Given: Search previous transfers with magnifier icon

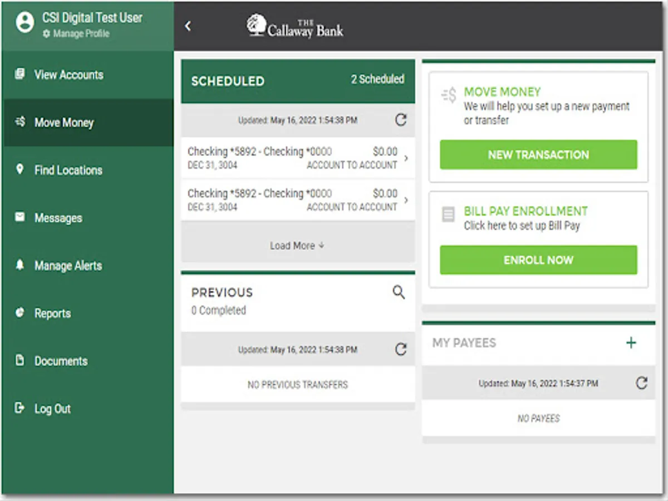Looking at the screenshot, I should click(399, 292).
